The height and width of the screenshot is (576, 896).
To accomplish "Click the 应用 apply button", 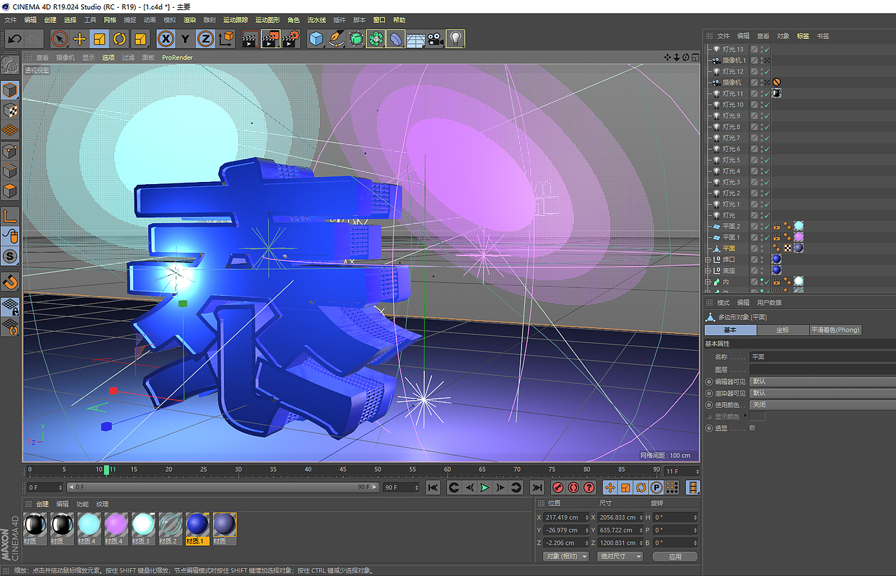I will [675, 556].
